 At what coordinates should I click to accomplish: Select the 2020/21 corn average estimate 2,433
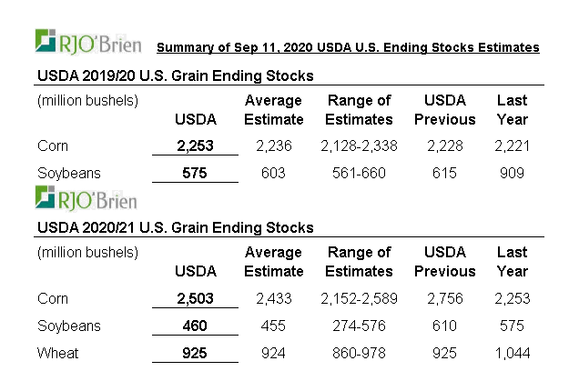click(273, 298)
